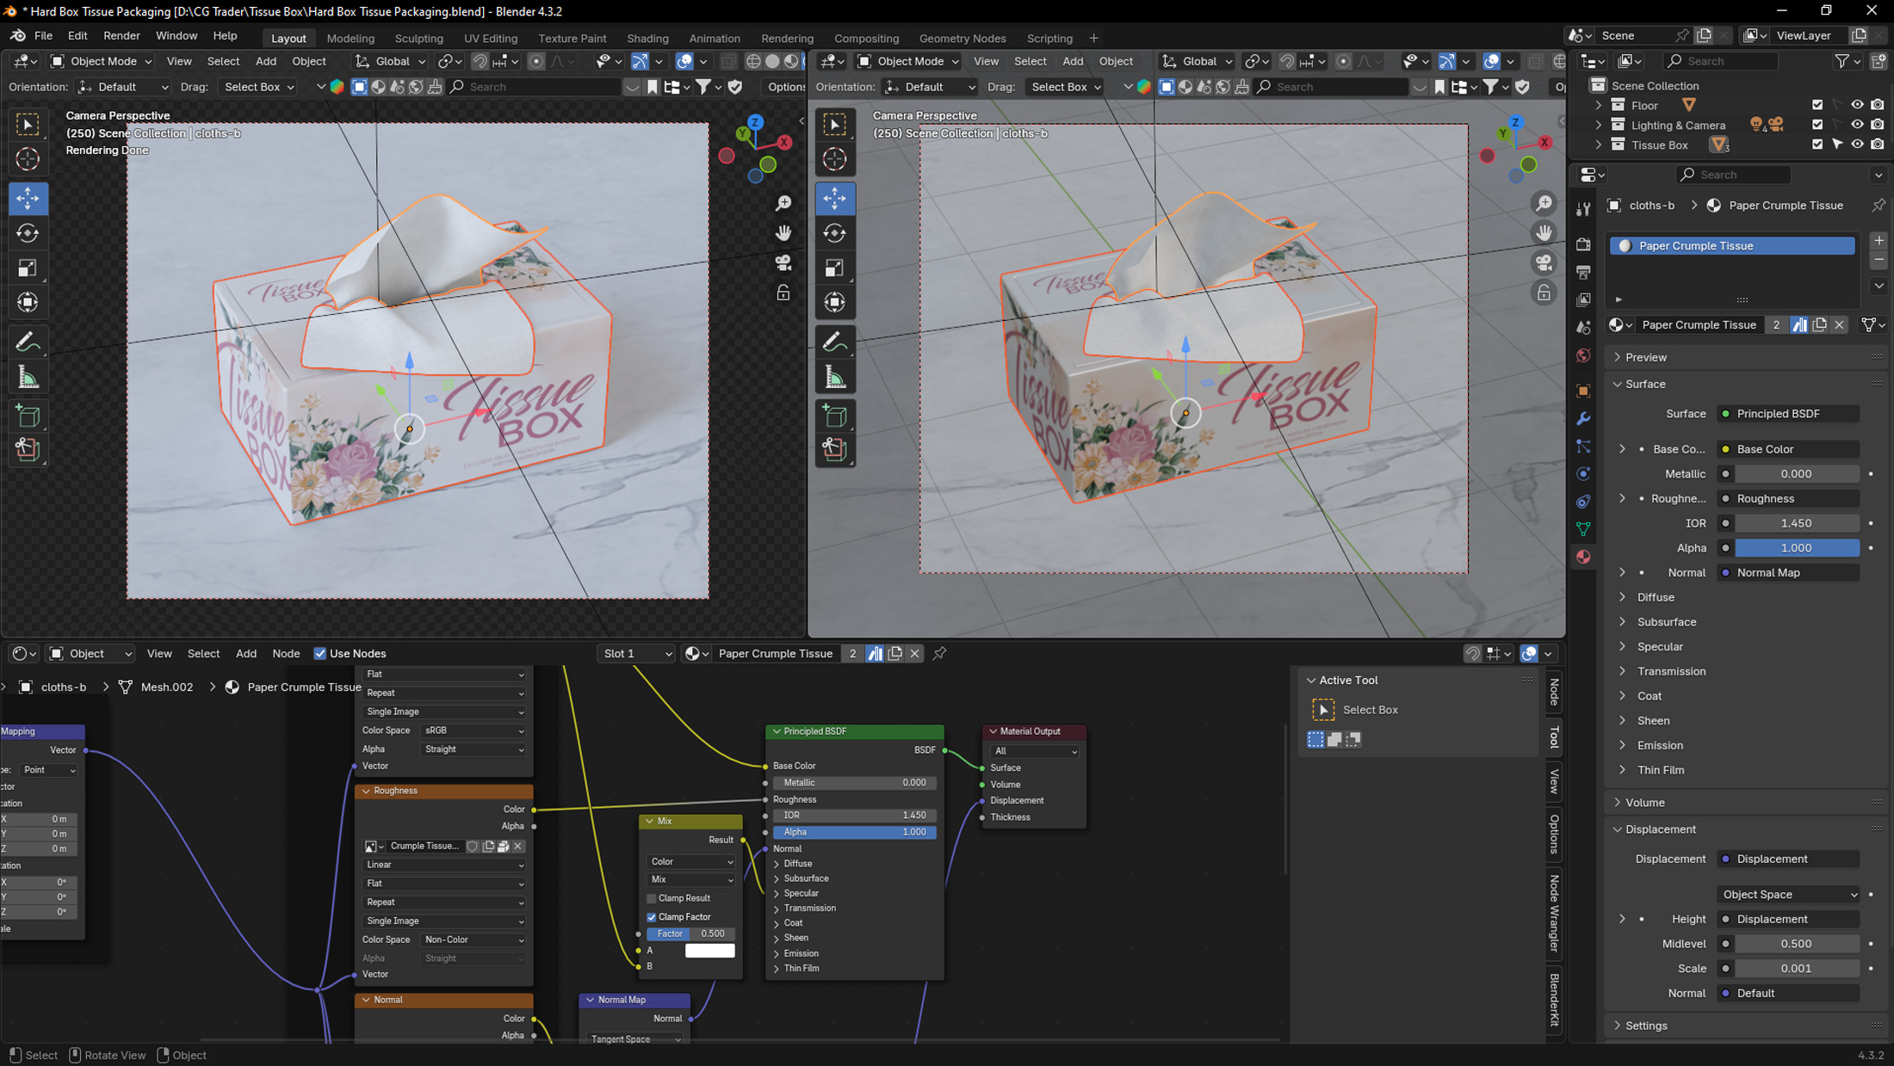This screenshot has height=1066, width=1894.
Task: Toggle camera view icon in left viewport
Action: pos(783,263)
